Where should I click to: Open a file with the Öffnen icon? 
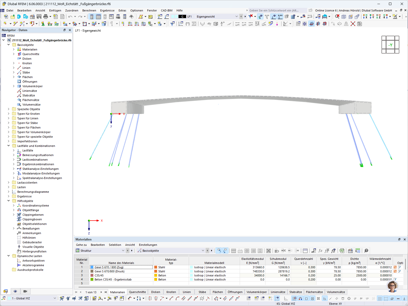[12, 16]
